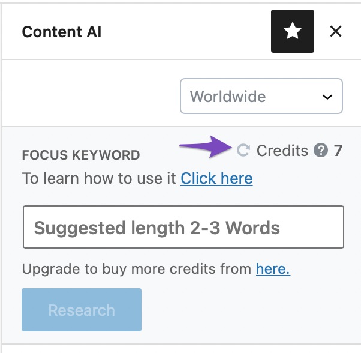Open the 'here.' upgrade credits link

point(273,269)
